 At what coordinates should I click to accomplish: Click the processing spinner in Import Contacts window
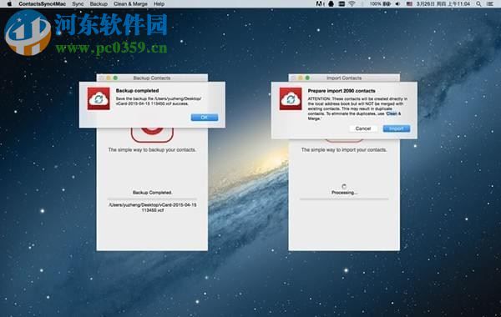[x=344, y=186]
